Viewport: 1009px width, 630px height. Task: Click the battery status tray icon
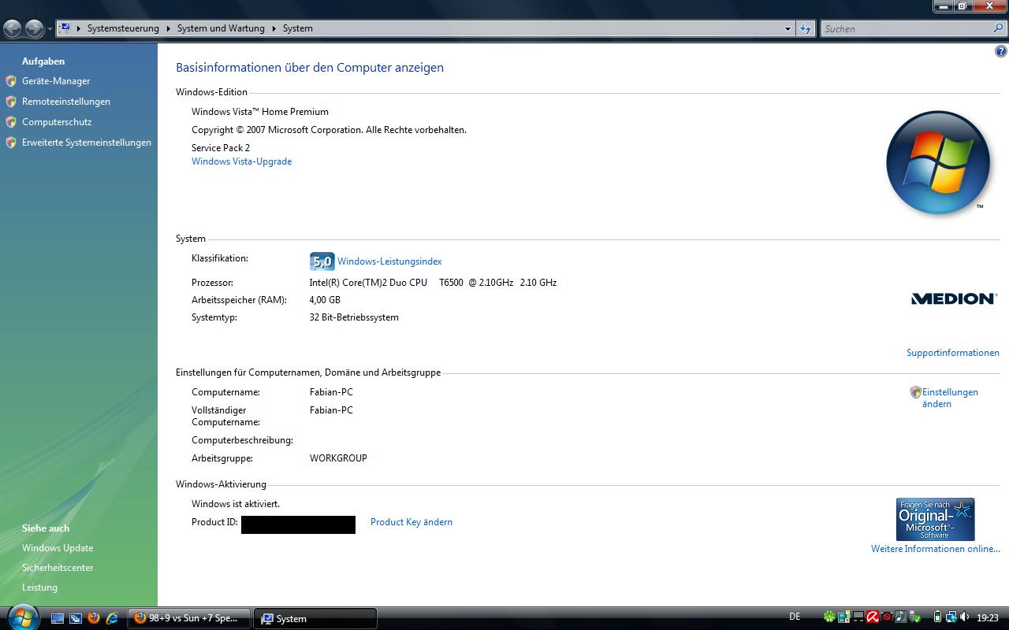pyautogui.click(x=937, y=617)
